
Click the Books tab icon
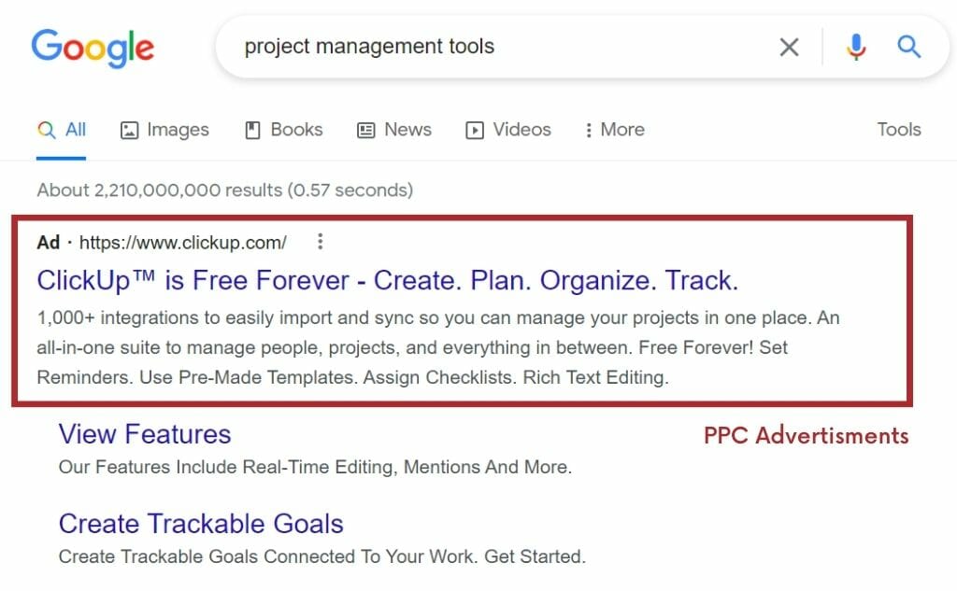[x=252, y=131]
